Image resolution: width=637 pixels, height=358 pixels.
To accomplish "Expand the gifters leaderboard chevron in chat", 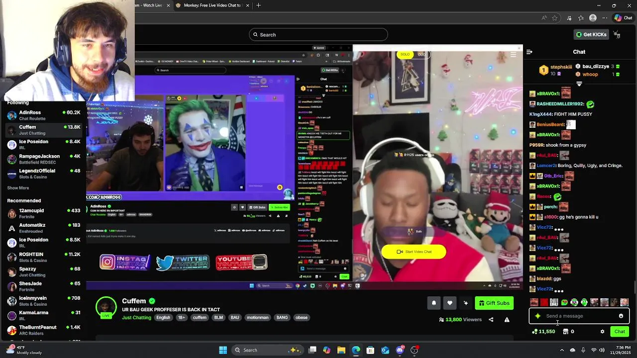I will click(x=579, y=84).
